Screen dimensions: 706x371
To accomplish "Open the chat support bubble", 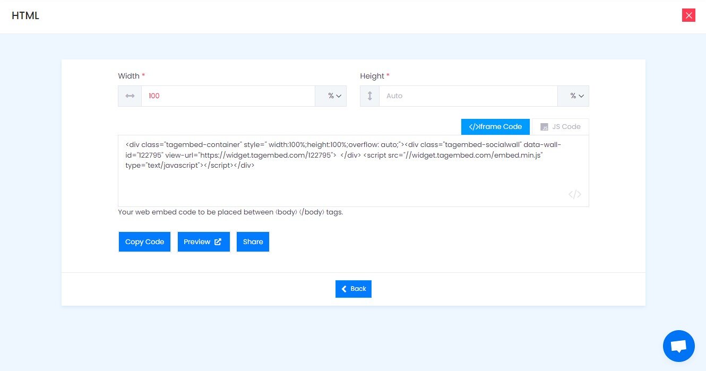I will (678, 346).
